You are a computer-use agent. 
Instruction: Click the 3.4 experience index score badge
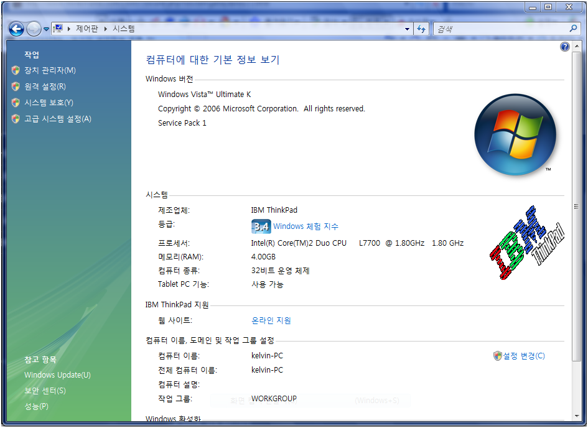260,226
